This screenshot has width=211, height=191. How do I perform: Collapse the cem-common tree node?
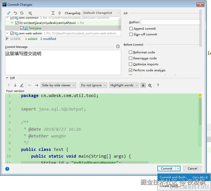click(7, 17)
